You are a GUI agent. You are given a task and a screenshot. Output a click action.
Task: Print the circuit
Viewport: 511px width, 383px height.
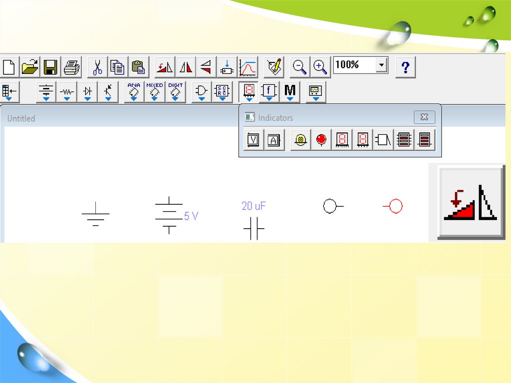pos(71,67)
